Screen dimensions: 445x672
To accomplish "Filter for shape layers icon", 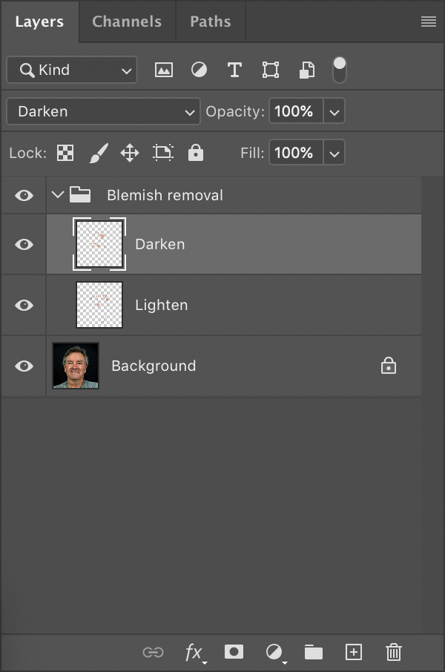I will coord(270,70).
